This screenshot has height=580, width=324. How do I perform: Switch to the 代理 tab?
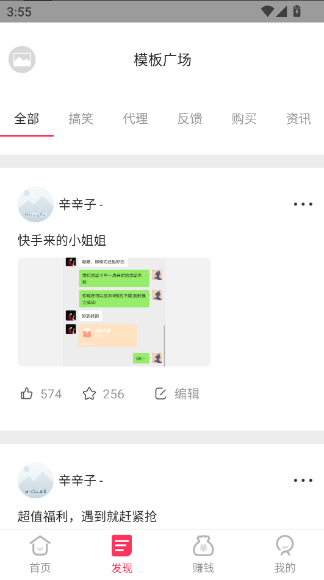[x=135, y=119]
